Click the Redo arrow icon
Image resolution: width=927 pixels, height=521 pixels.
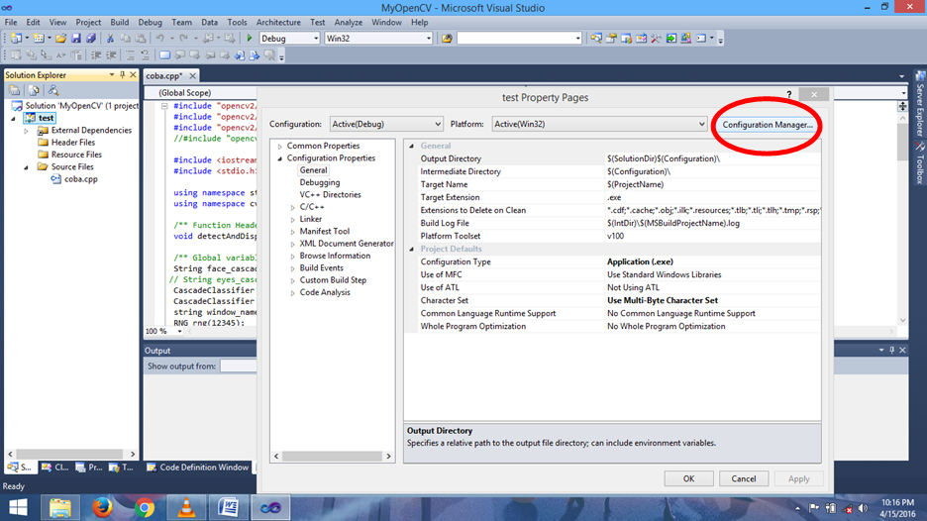coord(184,39)
